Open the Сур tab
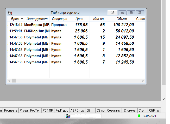 pyautogui.click(x=143, y=111)
